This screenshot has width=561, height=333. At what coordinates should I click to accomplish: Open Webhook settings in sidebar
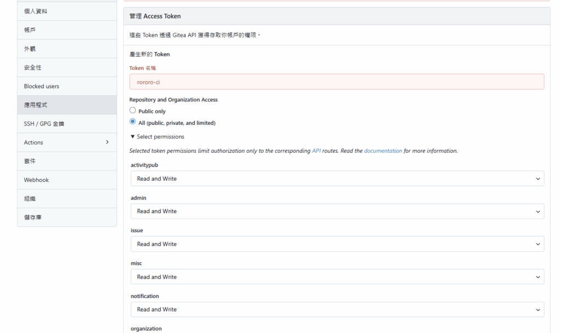click(x=67, y=180)
